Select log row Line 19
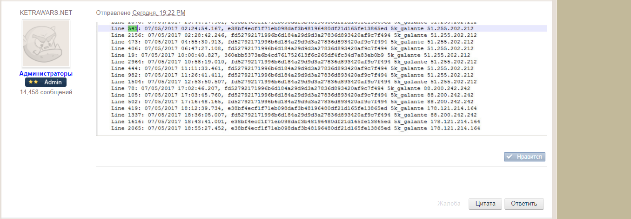Screen dimensions: 631x219 [x=291, y=55]
